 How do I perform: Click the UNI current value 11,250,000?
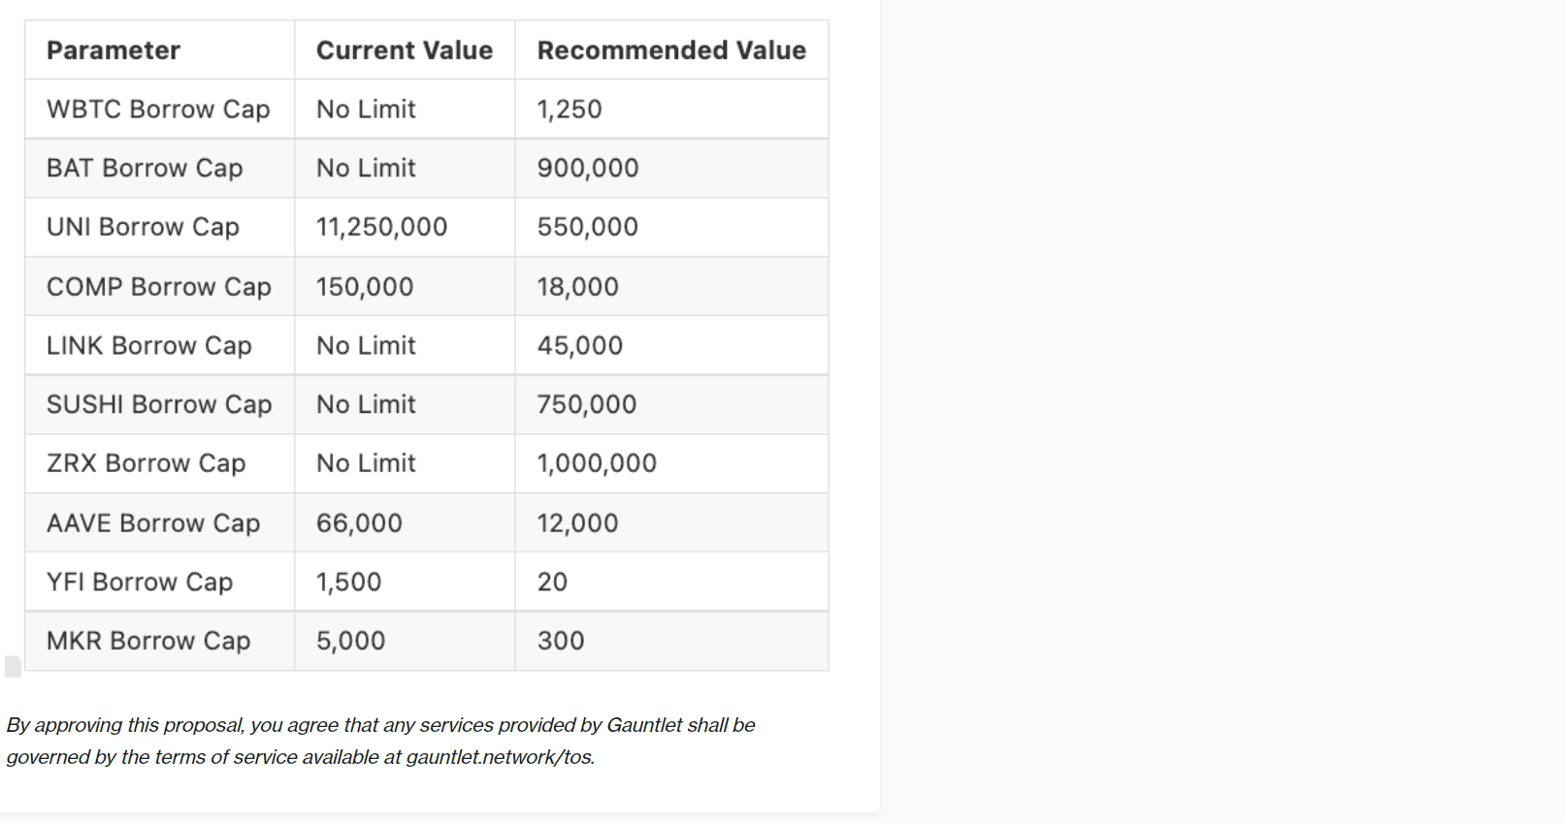(x=381, y=227)
